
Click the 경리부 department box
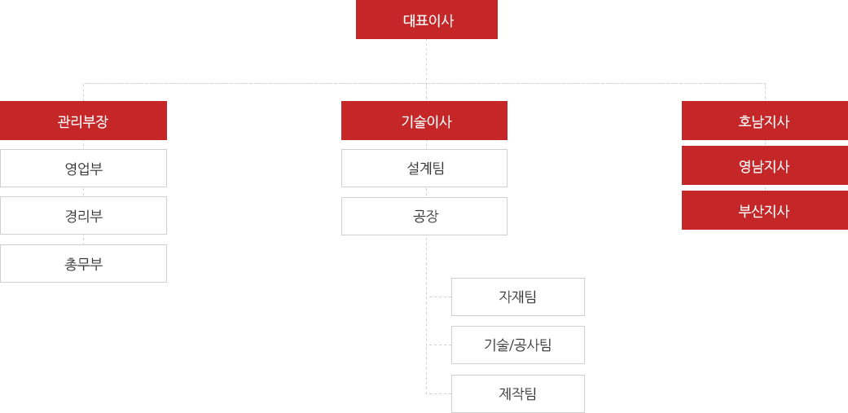[83, 216]
